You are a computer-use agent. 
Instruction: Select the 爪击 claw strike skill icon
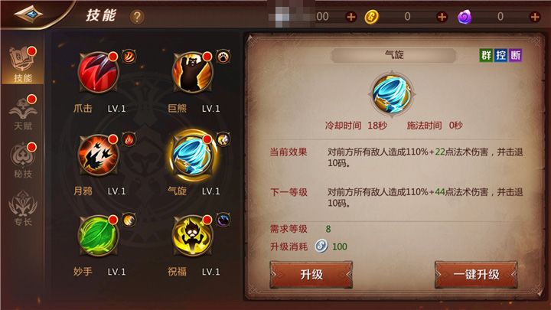pyautogui.click(x=99, y=73)
